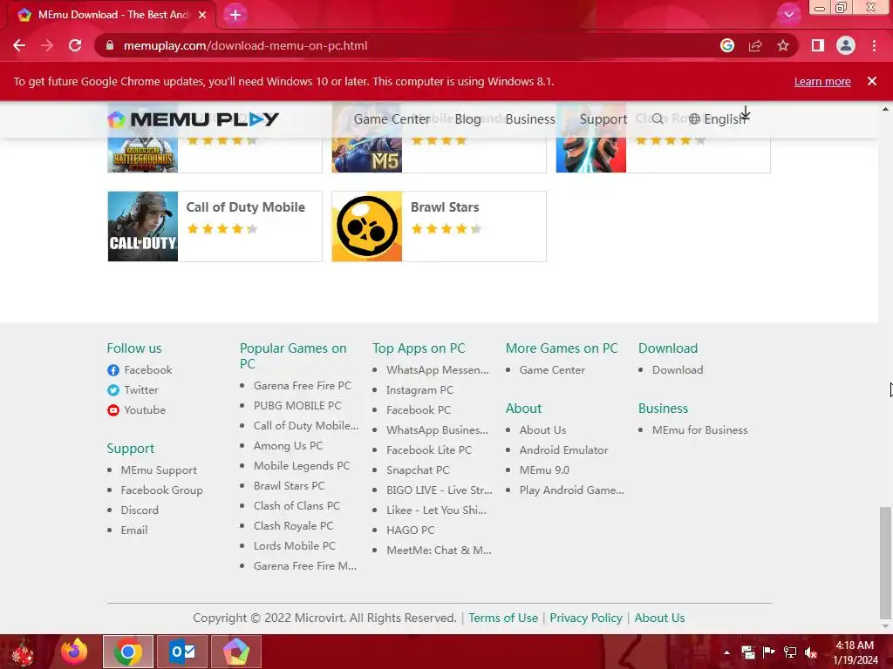Click the Twitter bird icon in footer

pyautogui.click(x=113, y=390)
